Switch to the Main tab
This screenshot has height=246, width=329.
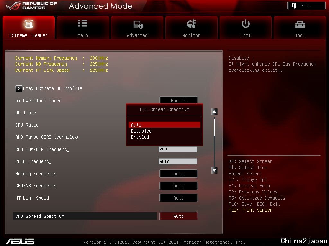(83, 28)
